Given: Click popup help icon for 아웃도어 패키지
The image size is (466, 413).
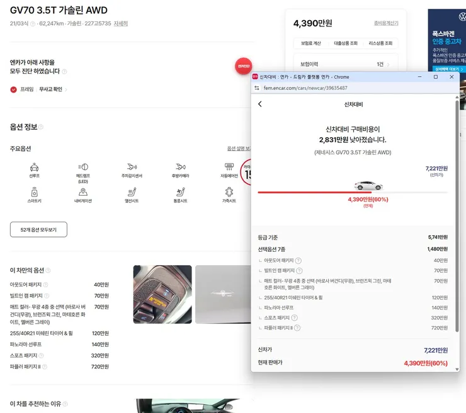Looking at the screenshot, I should click(x=298, y=261).
